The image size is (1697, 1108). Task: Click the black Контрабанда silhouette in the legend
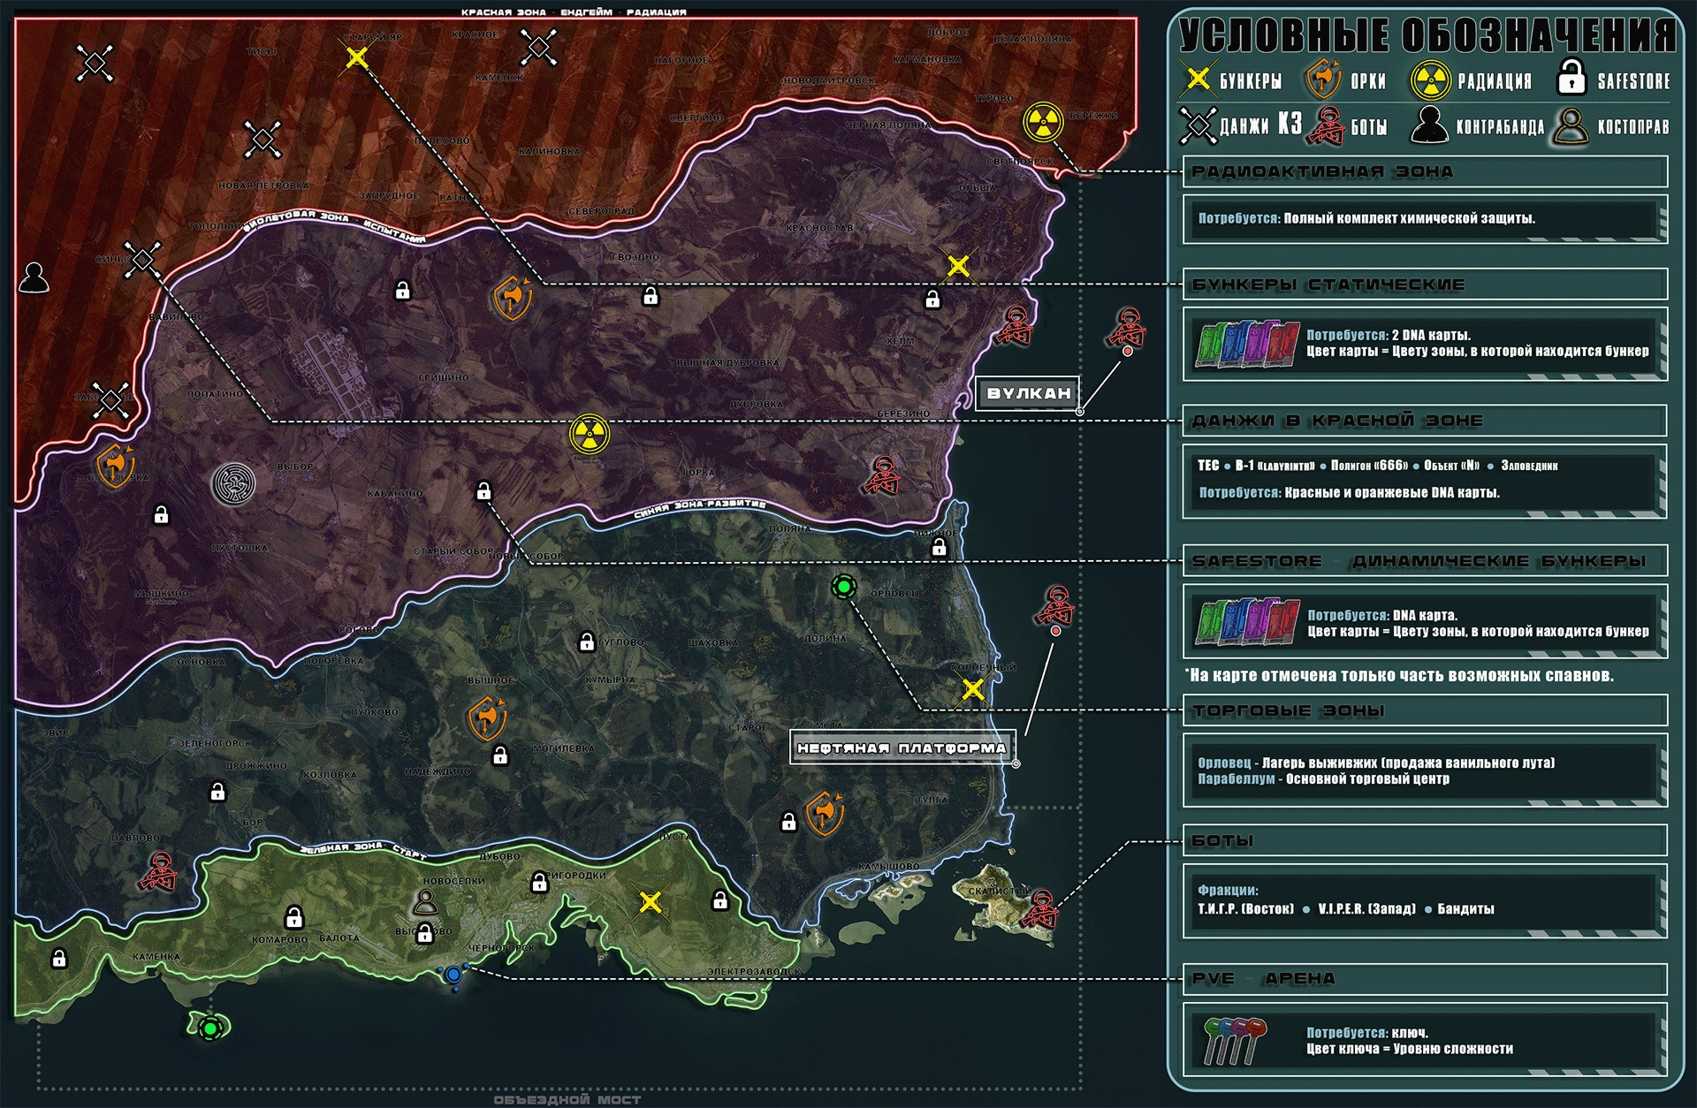(x=1428, y=125)
